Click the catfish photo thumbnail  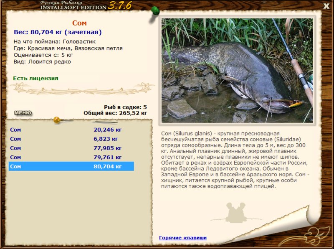tap(237, 71)
